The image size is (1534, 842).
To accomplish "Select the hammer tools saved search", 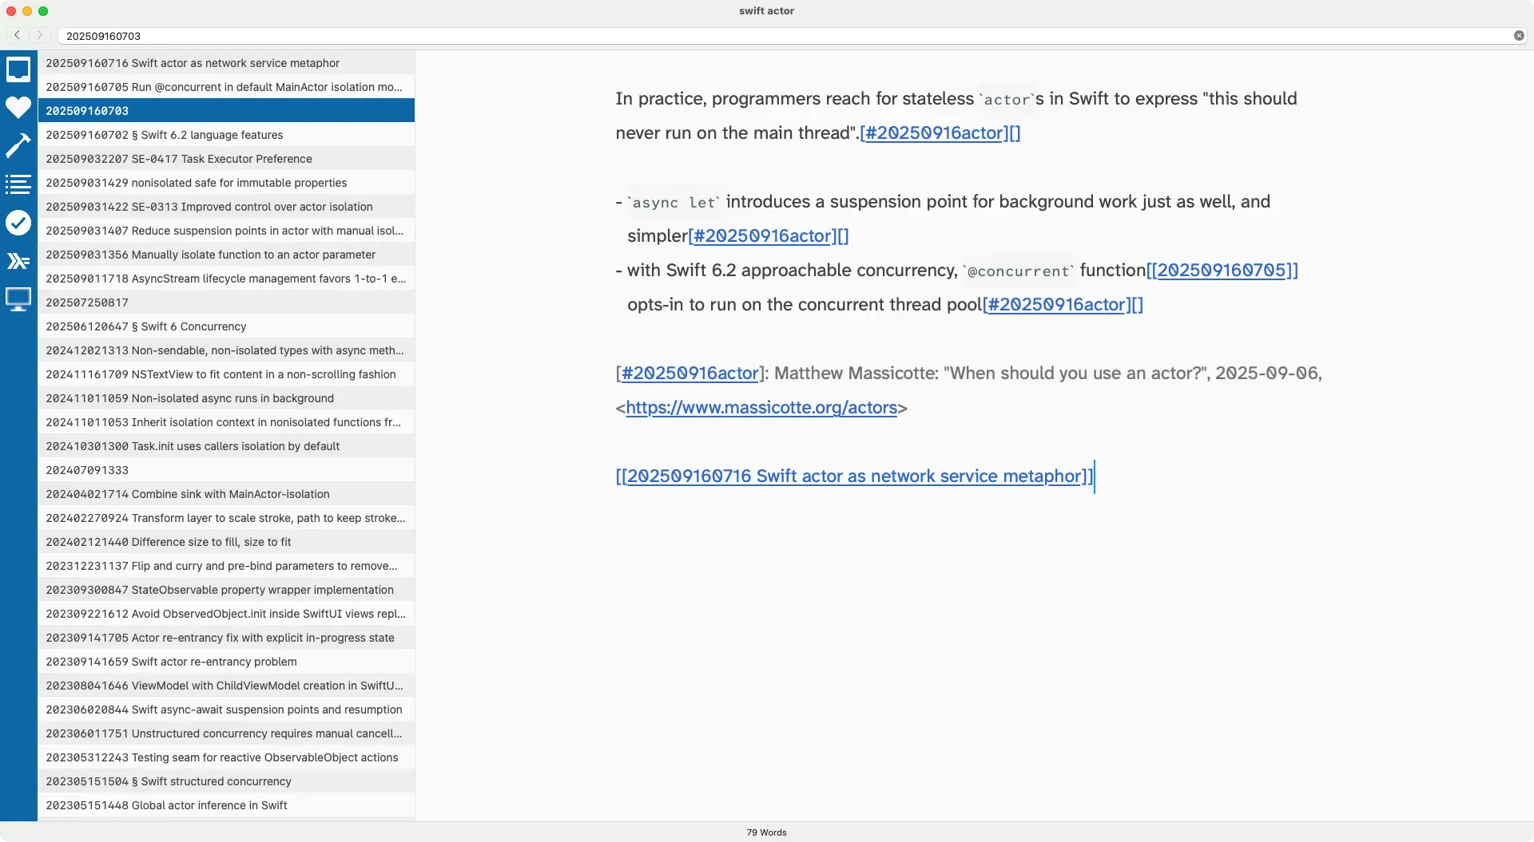I will pyautogui.click(x=18, y=145).
